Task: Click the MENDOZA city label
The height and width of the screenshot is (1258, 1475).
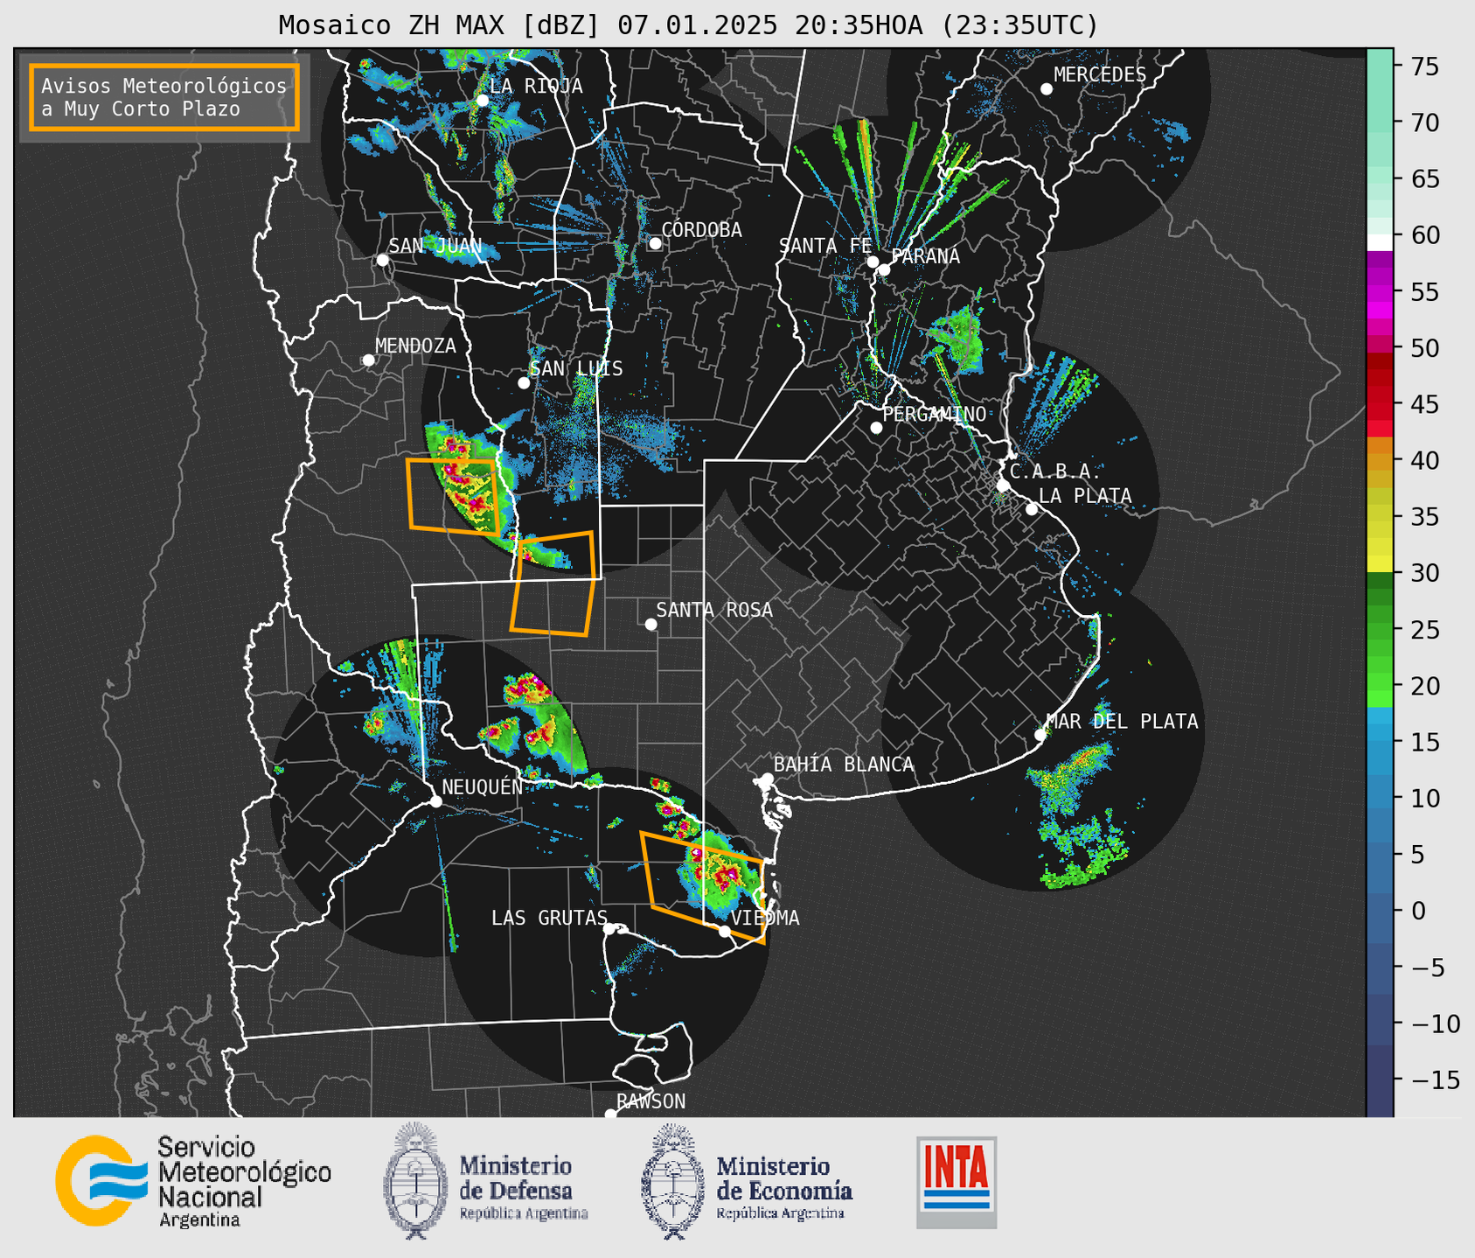Action: [415, 346]
